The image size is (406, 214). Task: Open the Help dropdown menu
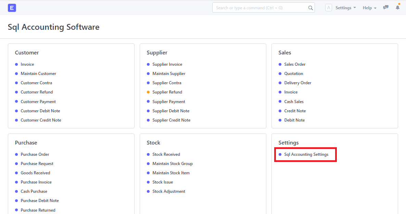coord(369,8)
